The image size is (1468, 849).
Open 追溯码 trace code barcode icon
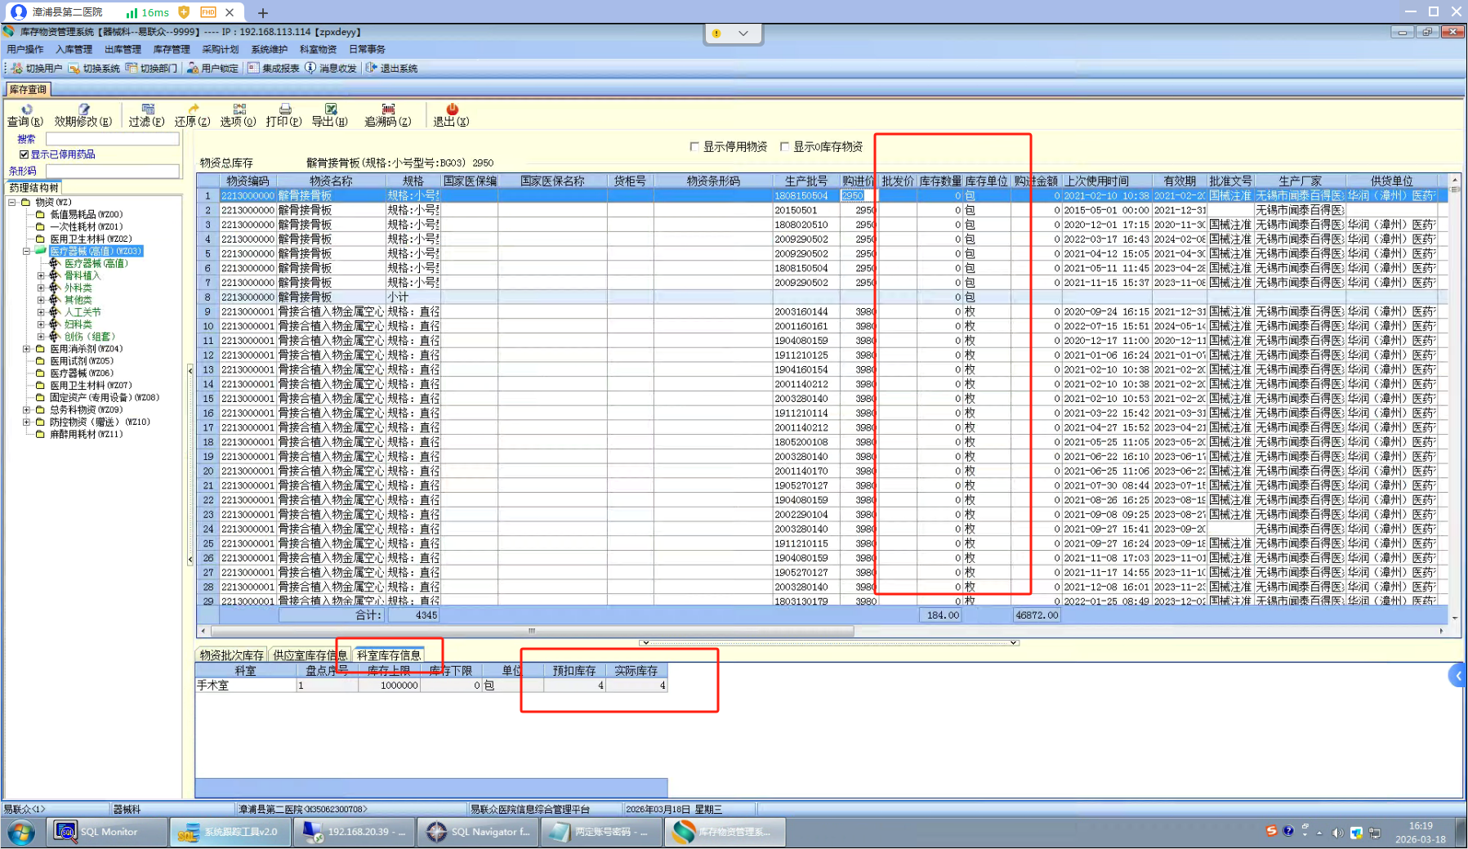pyautogui.click(x=388, y=109)
